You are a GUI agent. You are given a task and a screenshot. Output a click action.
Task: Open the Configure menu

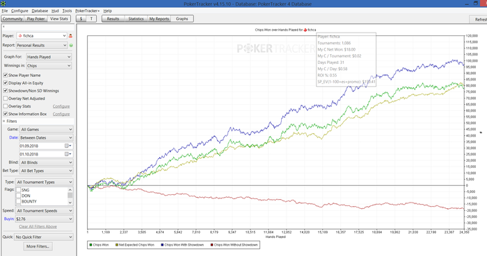pyautogui.click(x=19, y=11)
